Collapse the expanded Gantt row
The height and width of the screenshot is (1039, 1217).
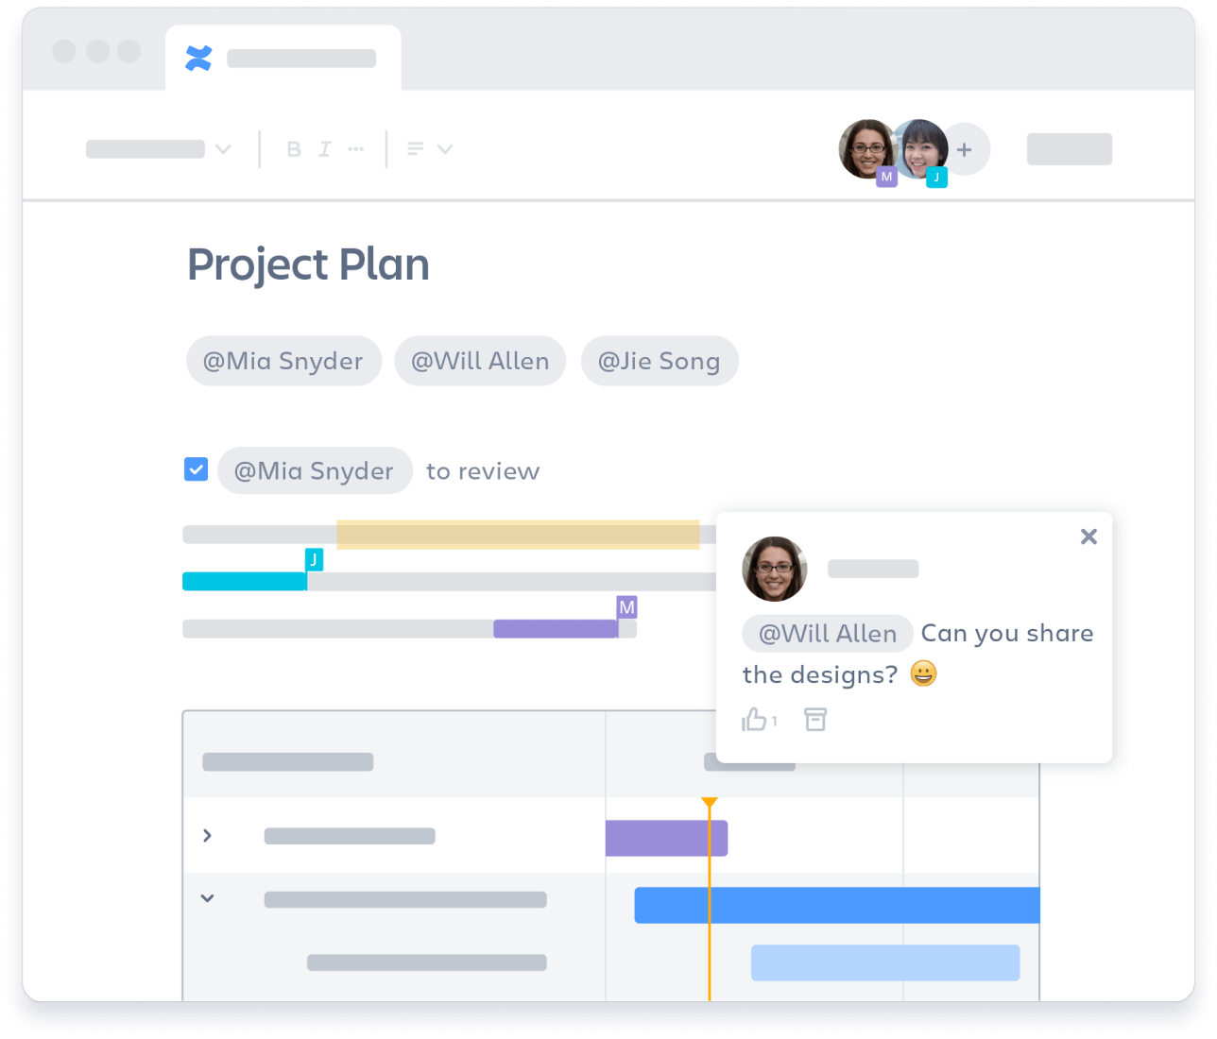point(207,897)
